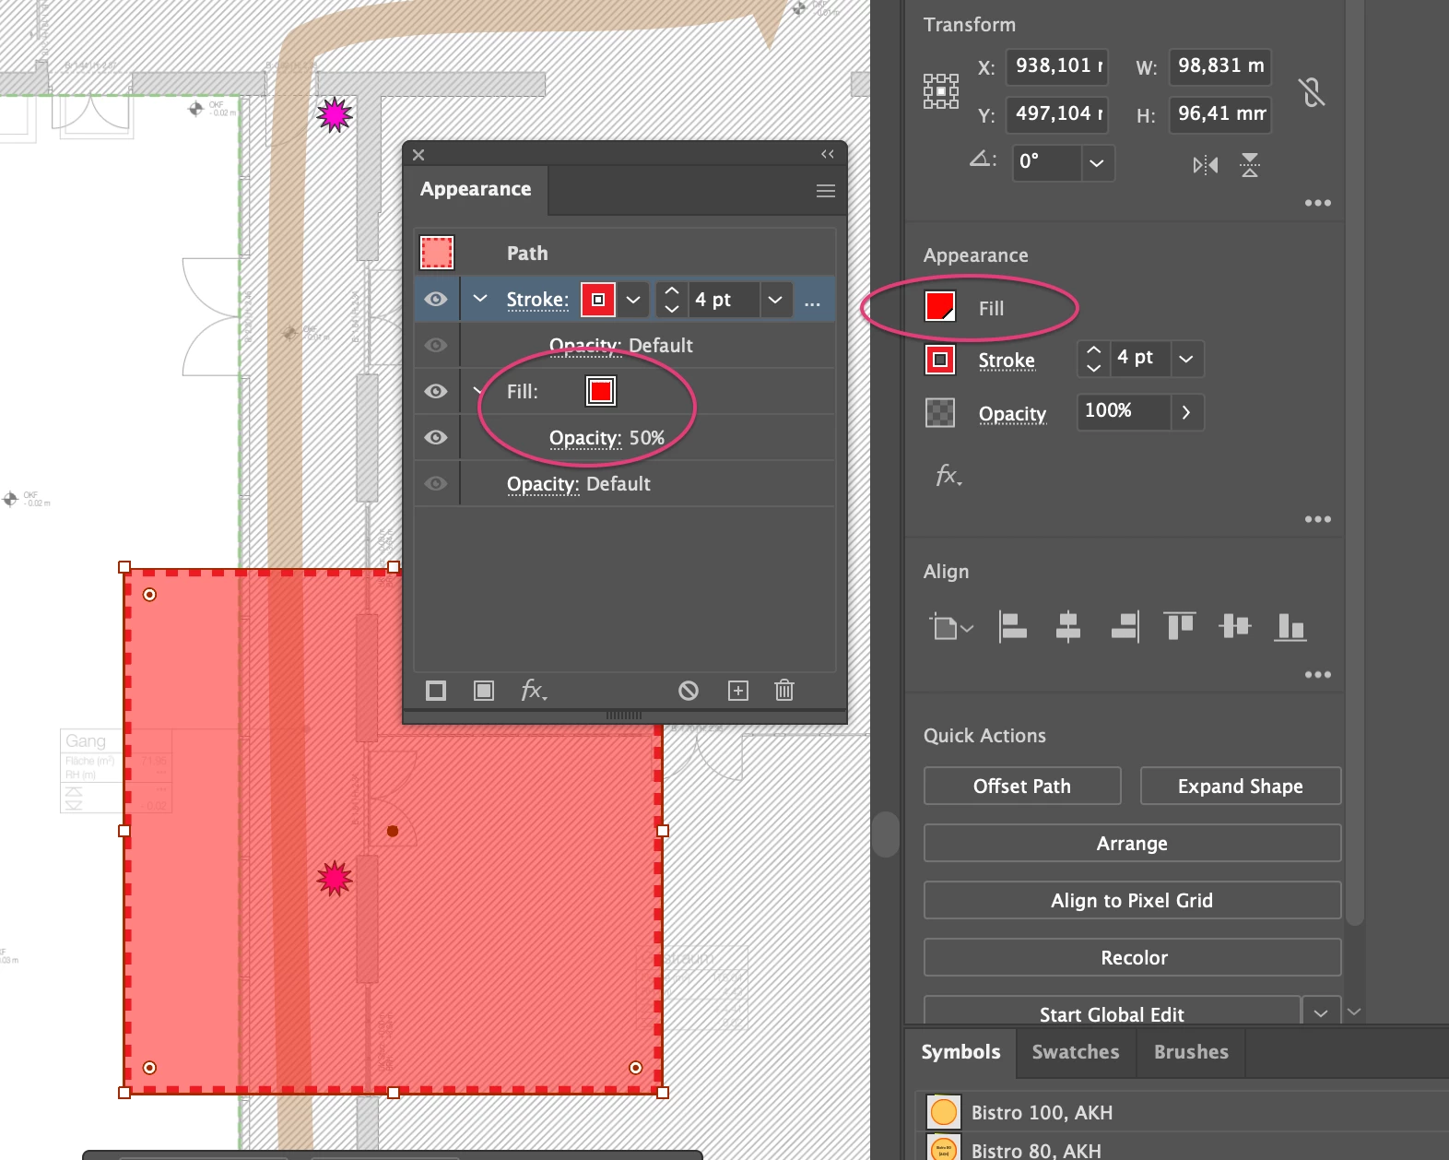Viewport: 1449px width, 1160px height.
Task: Adjust stroke weight stepper in Appearance panel
Action: (672, 300)
